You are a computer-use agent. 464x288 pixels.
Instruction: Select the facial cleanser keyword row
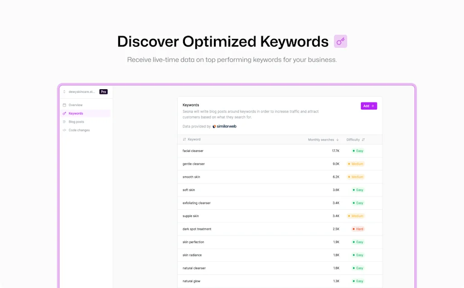click(x=280, y=151)
